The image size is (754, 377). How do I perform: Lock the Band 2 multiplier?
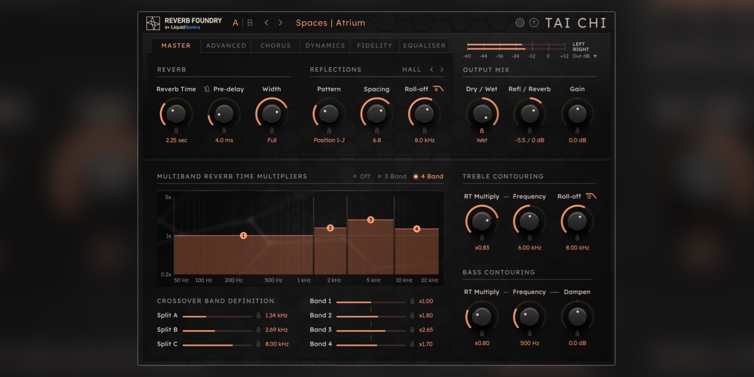click(412, 315)
